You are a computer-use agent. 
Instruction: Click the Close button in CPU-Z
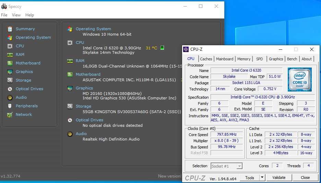(x=305, y=178)
